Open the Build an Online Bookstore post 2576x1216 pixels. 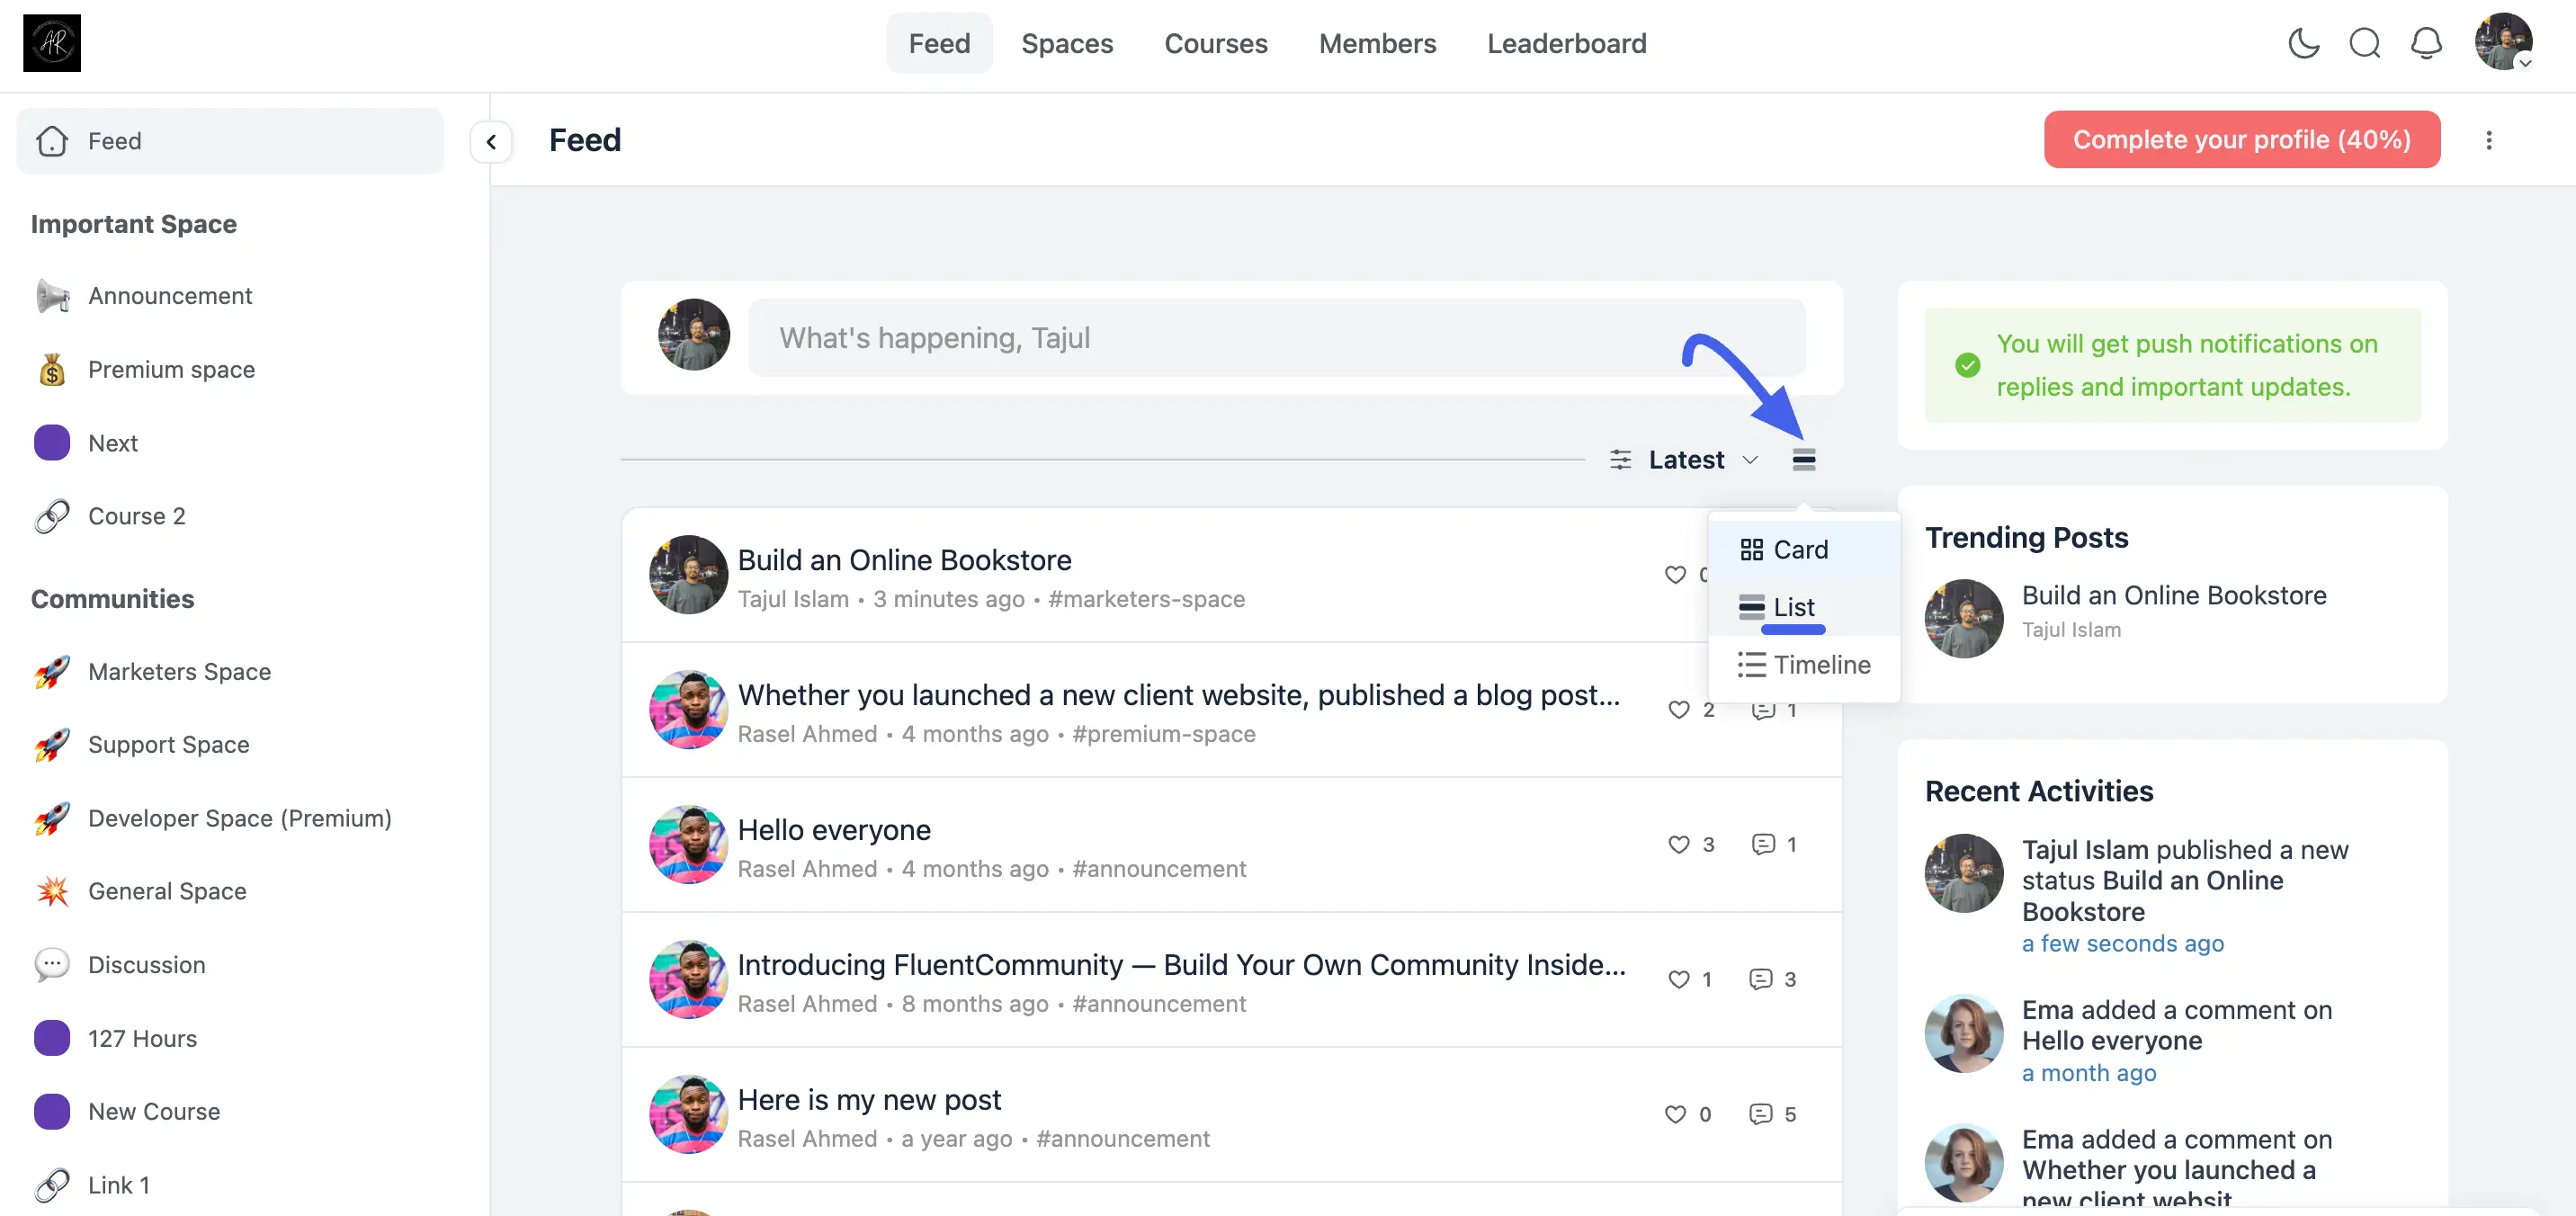(904, 560)
